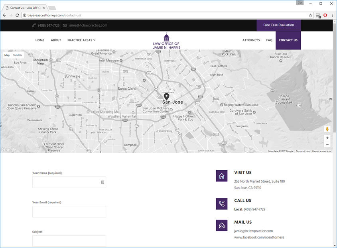Open the facebook.com/aceattorneys link
The width and height of the screenshot is (337, 248).
pyautogui.click(x=259, y=237)
